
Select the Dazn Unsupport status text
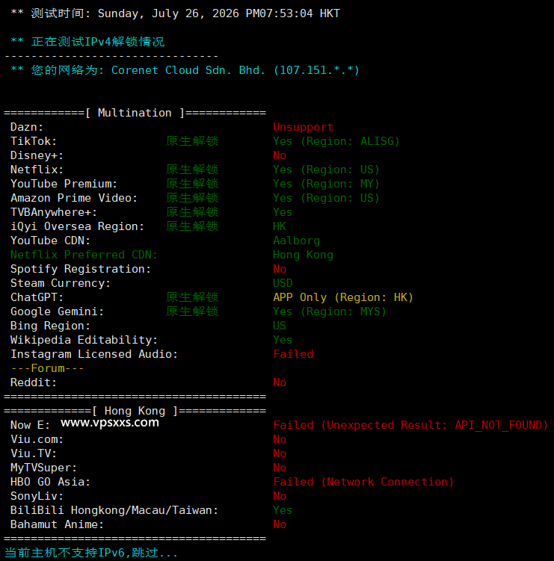click(303, 127)
